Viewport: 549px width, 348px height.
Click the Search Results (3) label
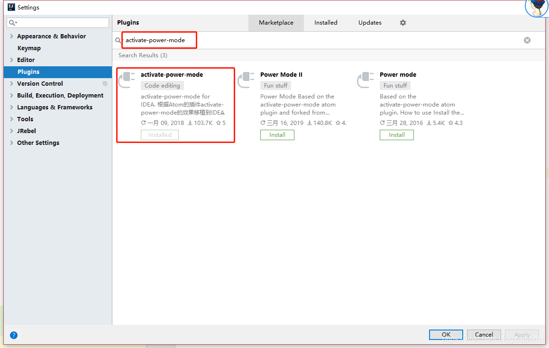(143, 55)
